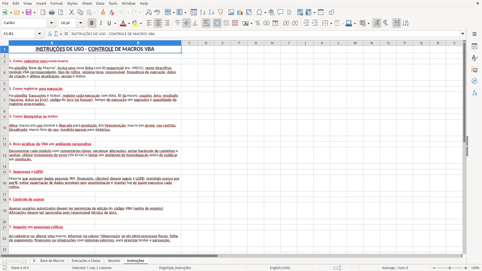Click the English (USA) language status
The image size is (482, 271).
280,268
